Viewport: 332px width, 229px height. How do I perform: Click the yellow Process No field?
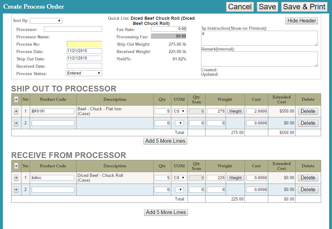tap(84, 44)
